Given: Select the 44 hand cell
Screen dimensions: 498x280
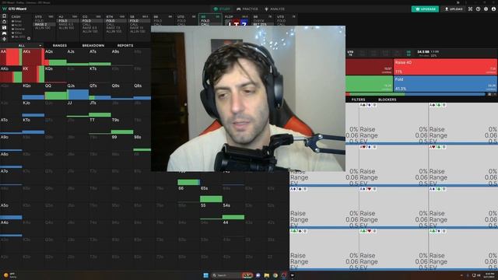Looking at the screenshot, I should coord(233,229).
